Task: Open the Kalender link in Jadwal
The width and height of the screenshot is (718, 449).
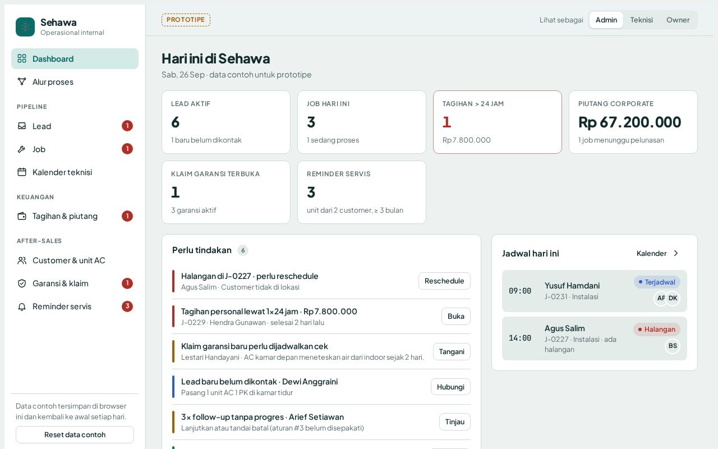Action: coord(659,253)
